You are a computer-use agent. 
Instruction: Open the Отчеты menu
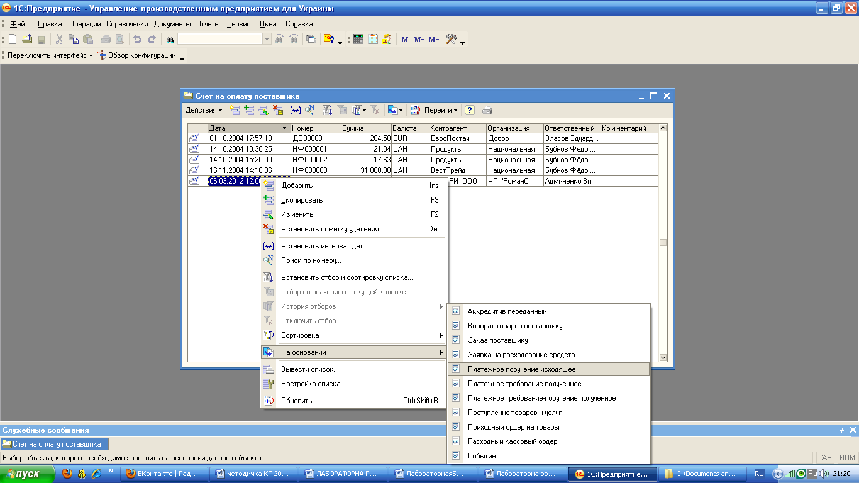[208, 24]
